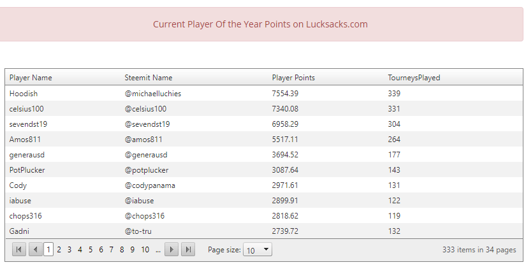Click tourneys value 177
The image size is (526, 267).
point(394,155)
